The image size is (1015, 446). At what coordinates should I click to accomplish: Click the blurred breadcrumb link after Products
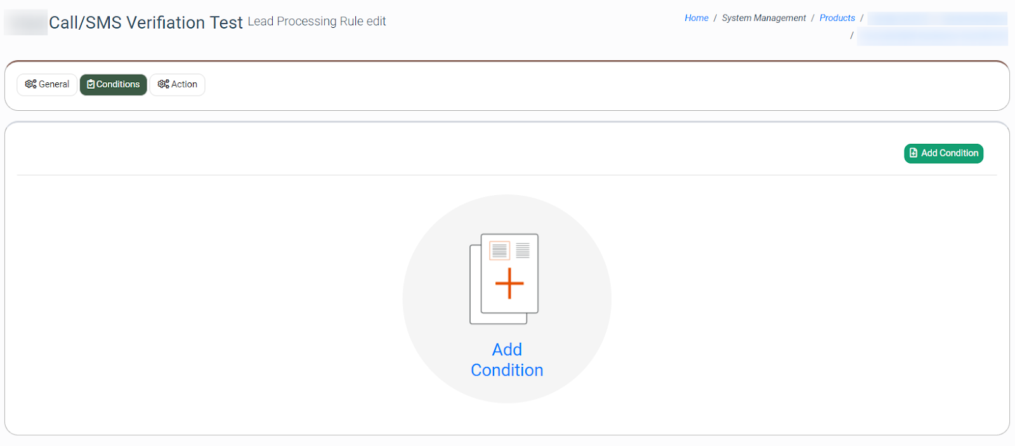[x=936, y=18]
